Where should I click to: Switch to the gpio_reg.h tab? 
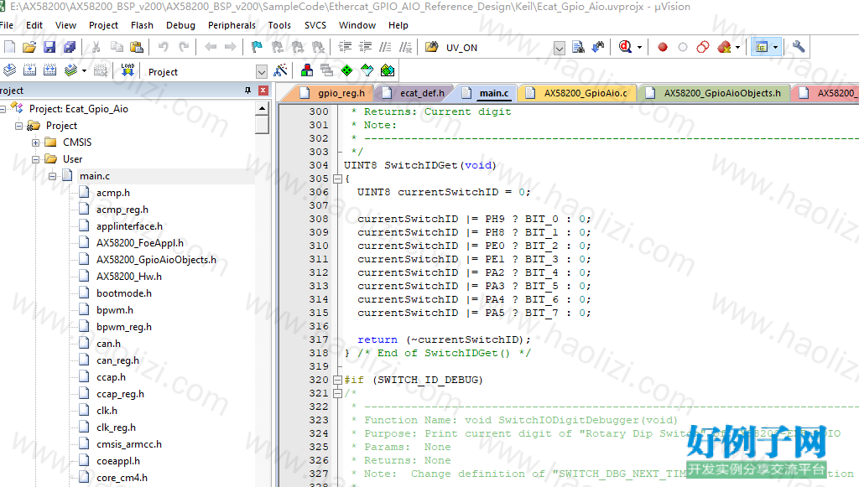[334, 93]
